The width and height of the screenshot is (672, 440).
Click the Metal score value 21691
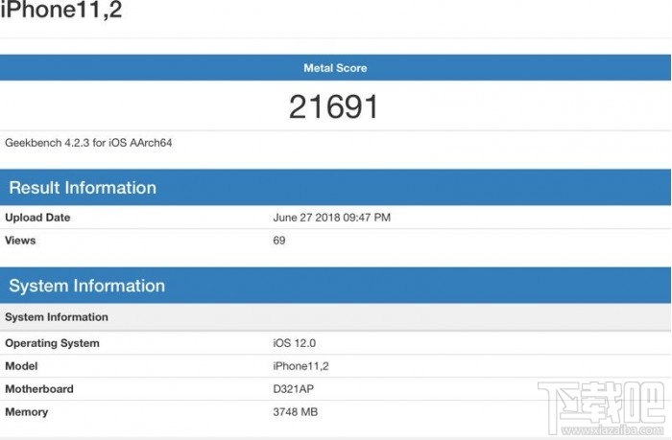333,106
